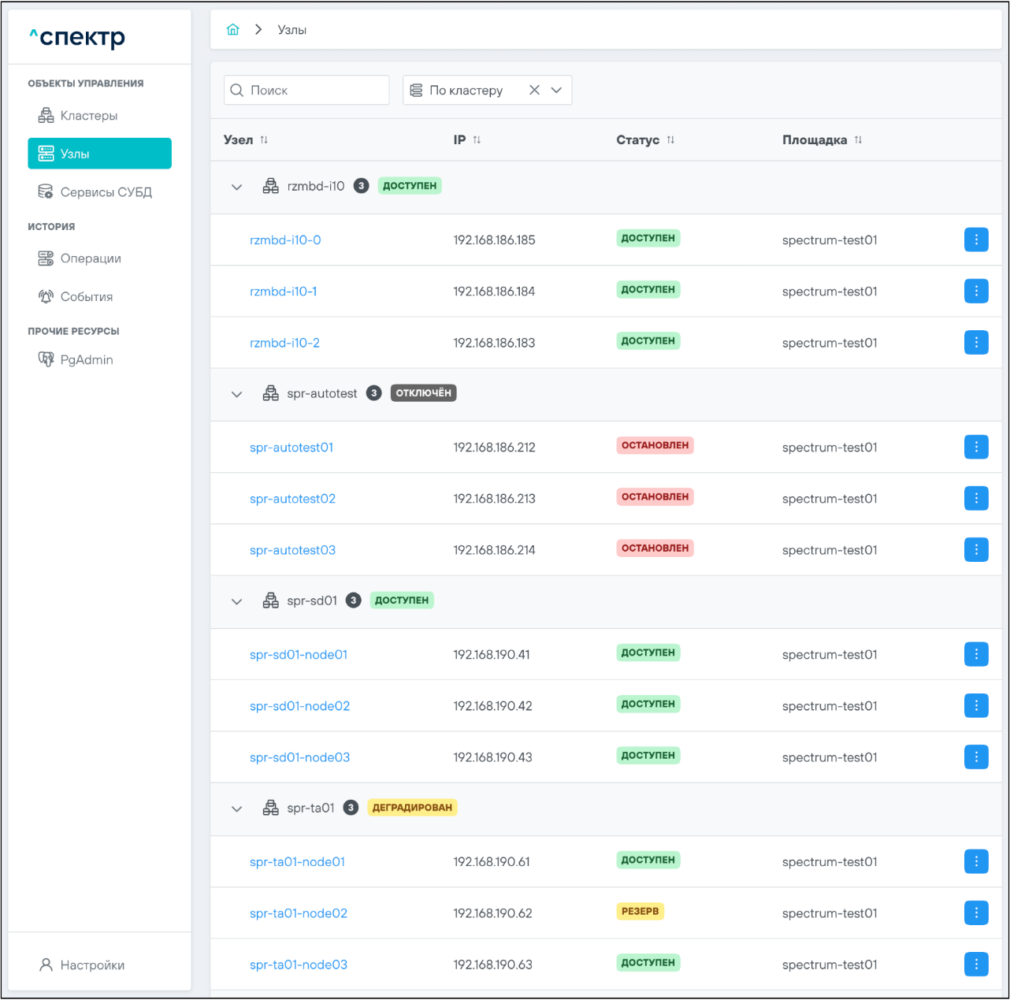1010x1000 pixels.
Task: Open Настройки at the sidebar bottom
Action: [92, 965]
